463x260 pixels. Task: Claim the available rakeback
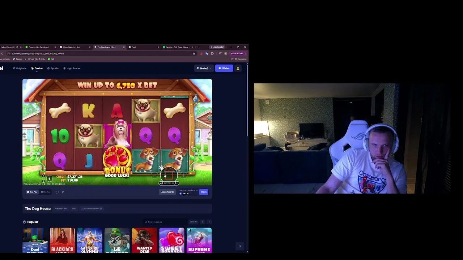coord(204,192)
